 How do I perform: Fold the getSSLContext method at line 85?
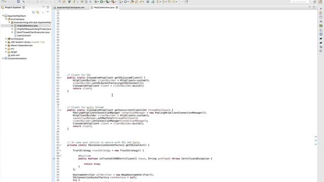pos(60,145)
